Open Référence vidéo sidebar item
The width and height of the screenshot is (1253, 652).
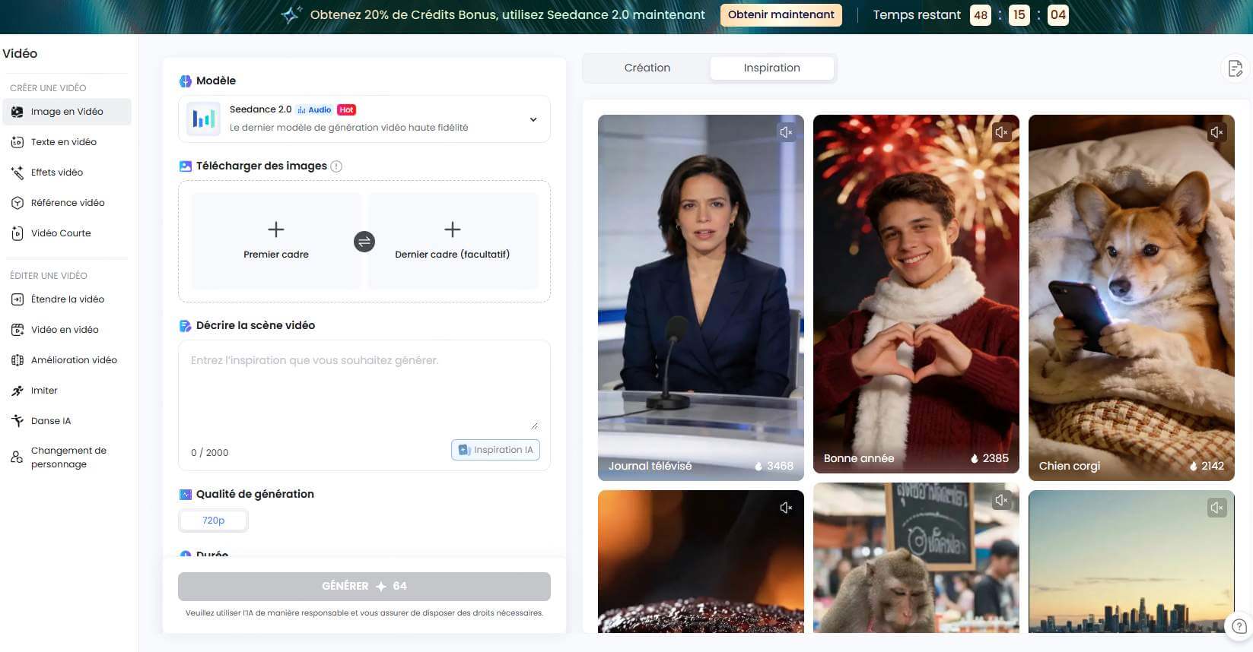pyautogui.click(x=66, y=203)
